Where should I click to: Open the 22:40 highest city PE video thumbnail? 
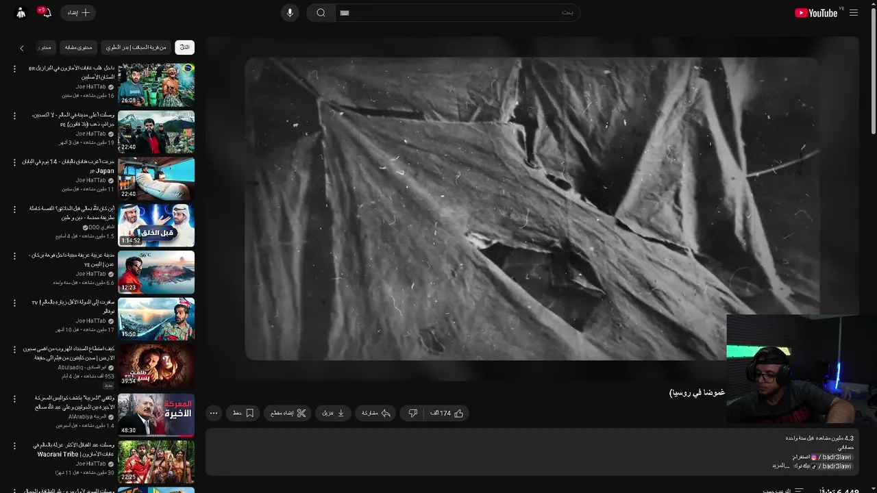coord(156,131)
